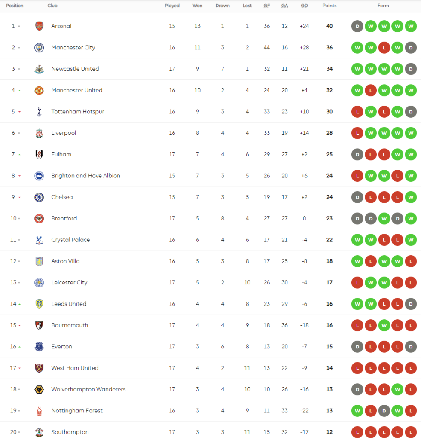
Task: Click the Form column header
Action: coord(383,6)
